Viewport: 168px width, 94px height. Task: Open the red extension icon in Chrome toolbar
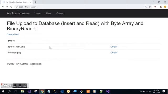[x=155, y=7]
